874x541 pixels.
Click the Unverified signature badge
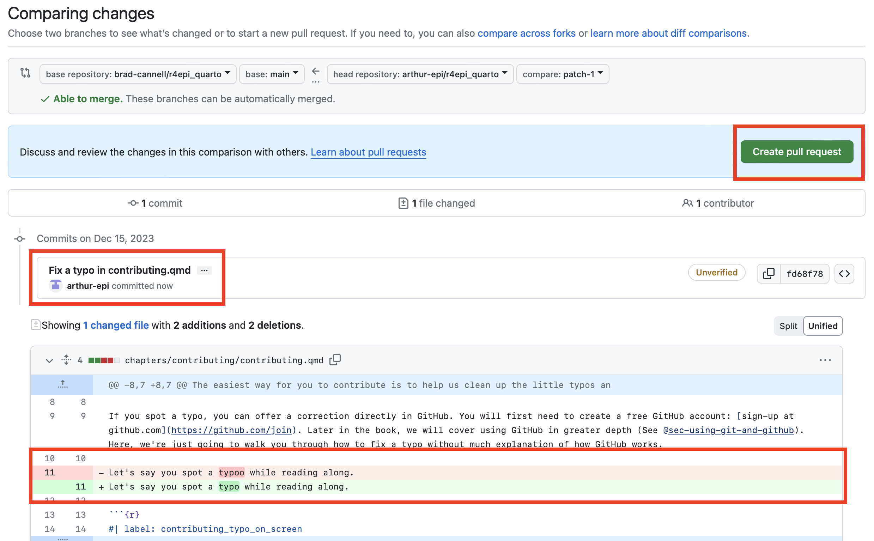pos(716,273)
